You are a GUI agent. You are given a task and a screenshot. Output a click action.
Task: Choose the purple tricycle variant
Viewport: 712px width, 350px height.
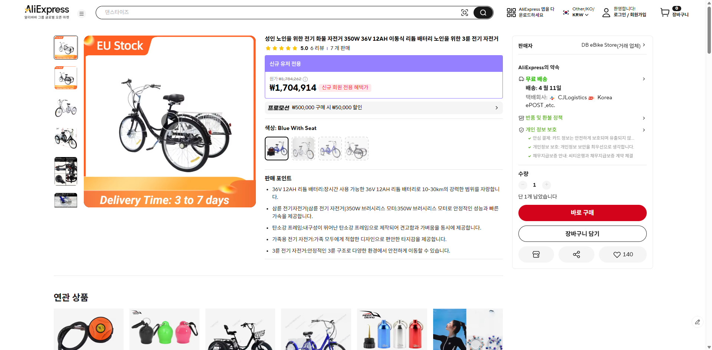coord(330,148)
